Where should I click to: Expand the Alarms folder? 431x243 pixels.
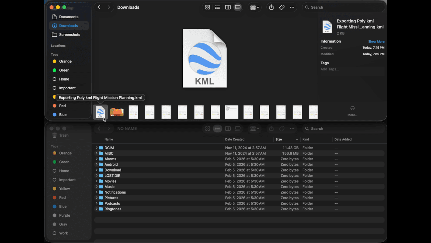pos(96,159)
